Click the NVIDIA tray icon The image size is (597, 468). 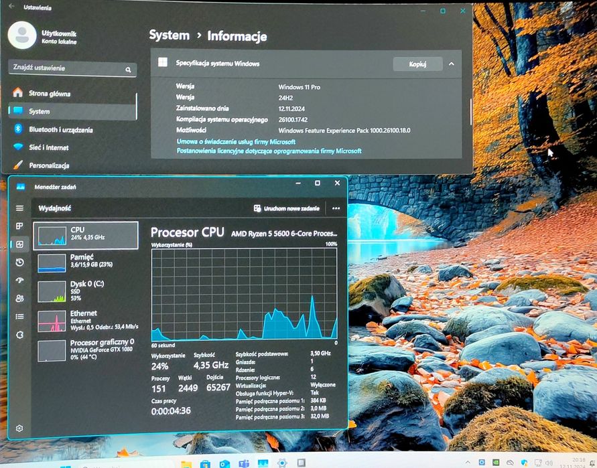pos(496,463)
